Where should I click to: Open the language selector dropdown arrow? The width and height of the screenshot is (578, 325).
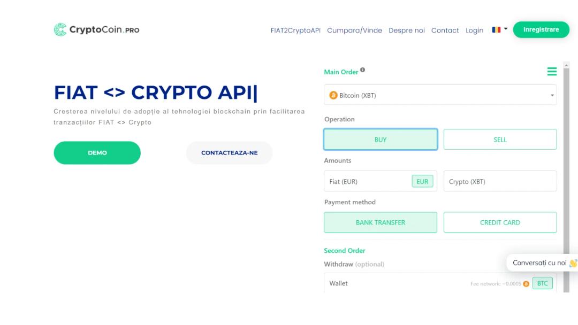point(506,29)
